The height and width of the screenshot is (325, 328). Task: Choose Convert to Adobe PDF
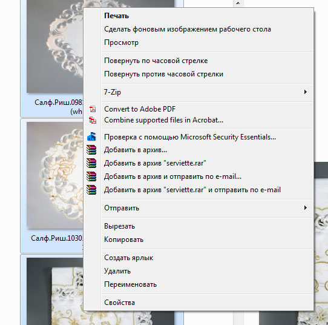pos(198,109)
